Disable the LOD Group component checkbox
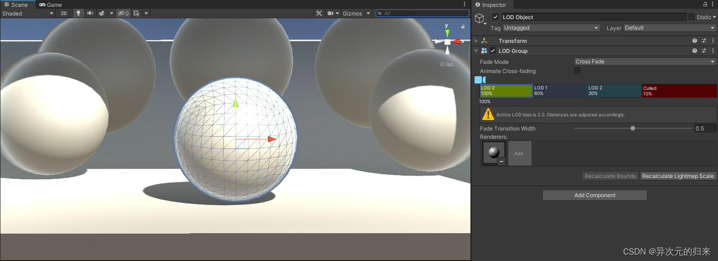Image resolution: width=718 pixels, height=261 pixels. (x=493, y=51)
